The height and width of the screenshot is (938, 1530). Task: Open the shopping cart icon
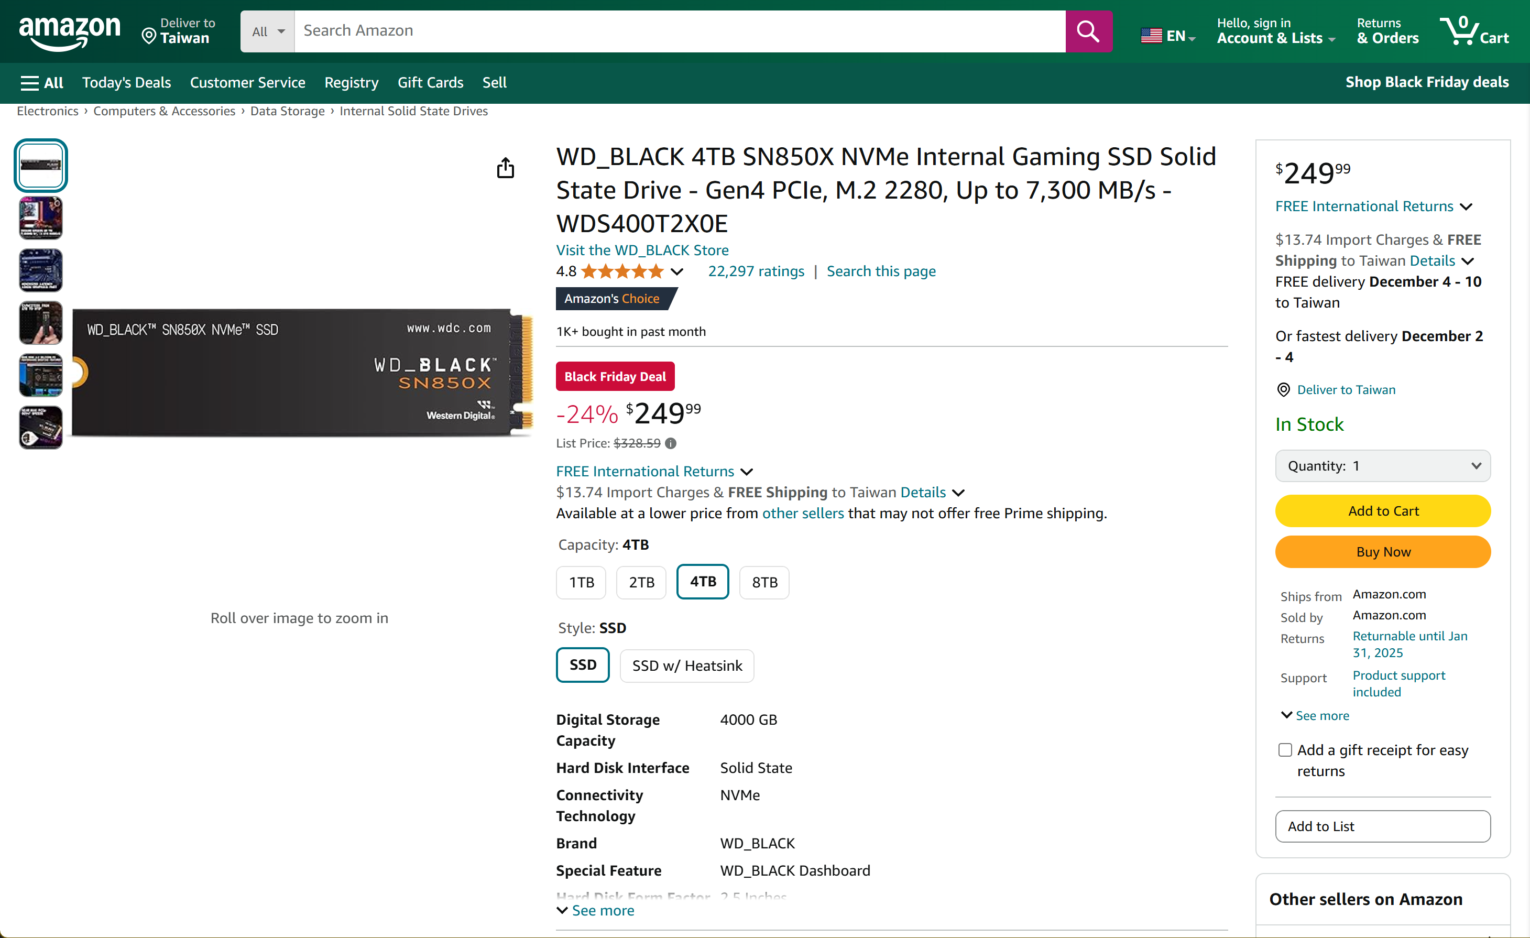[1473, 30]
